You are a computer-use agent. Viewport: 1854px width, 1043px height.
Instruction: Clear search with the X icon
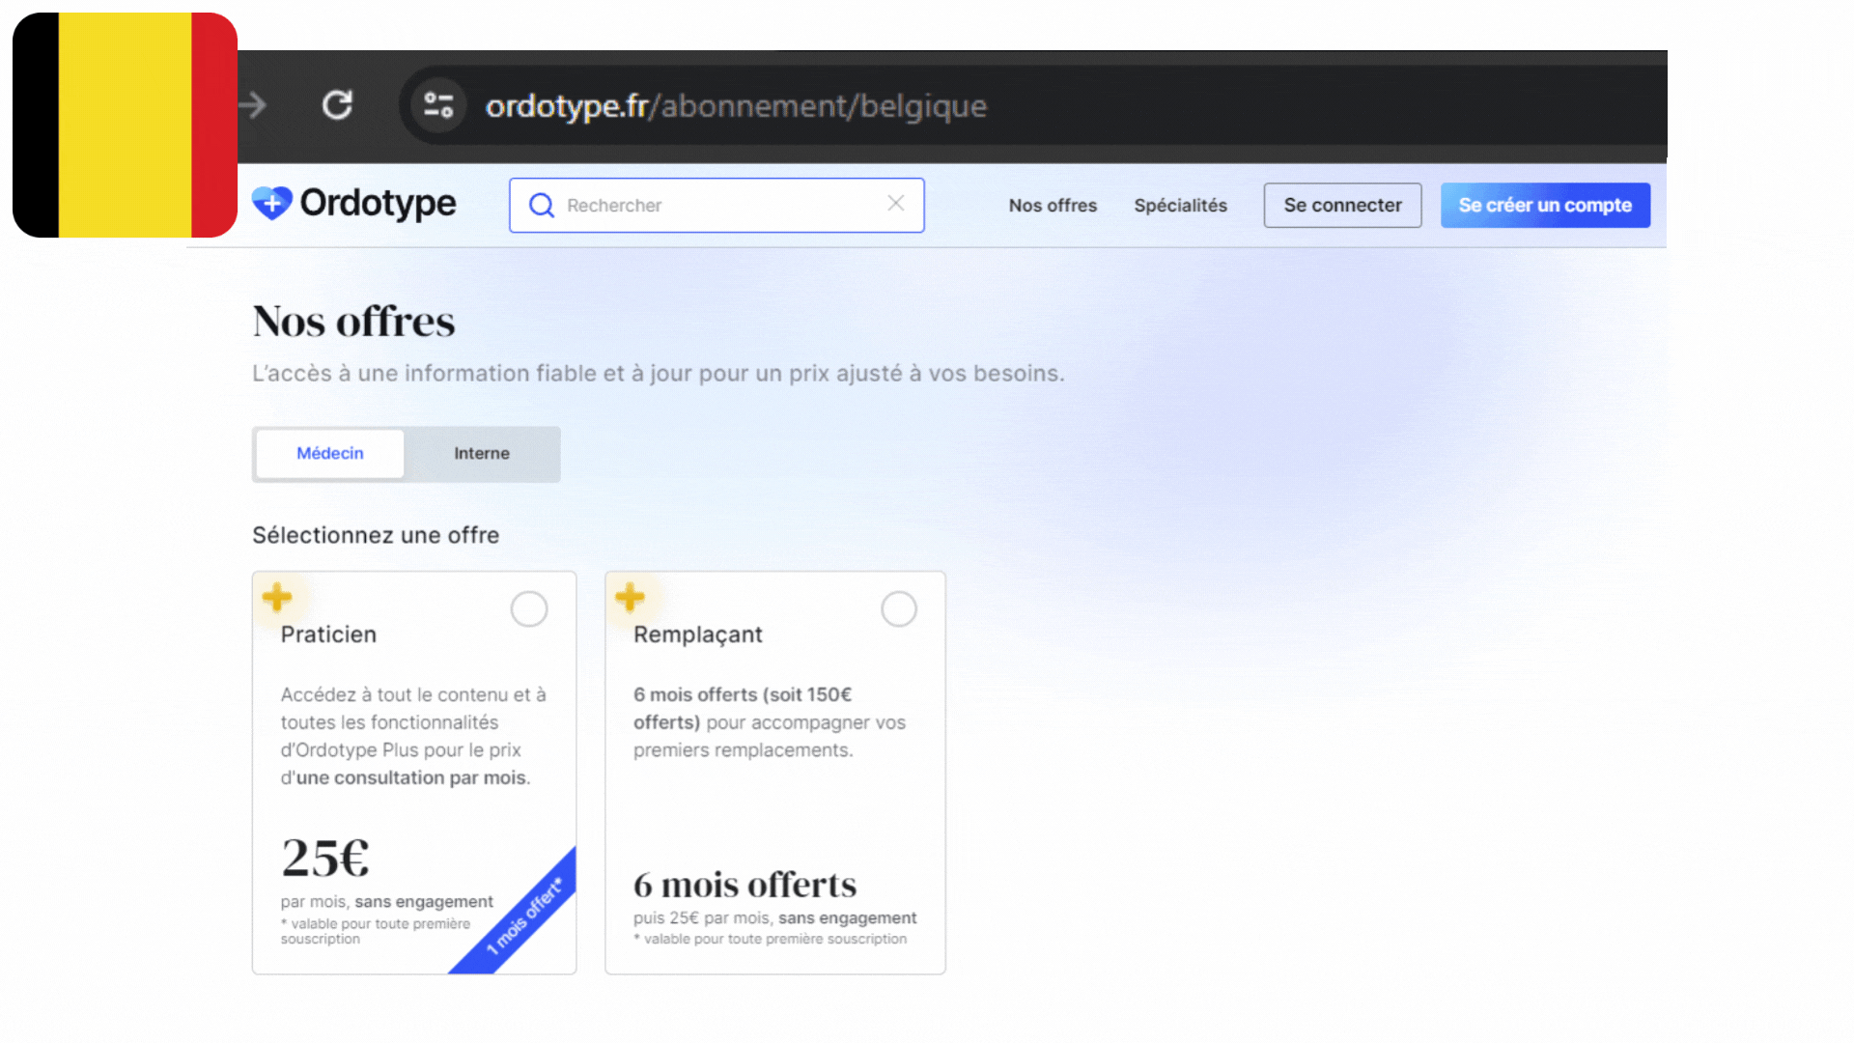click(895, 203)
